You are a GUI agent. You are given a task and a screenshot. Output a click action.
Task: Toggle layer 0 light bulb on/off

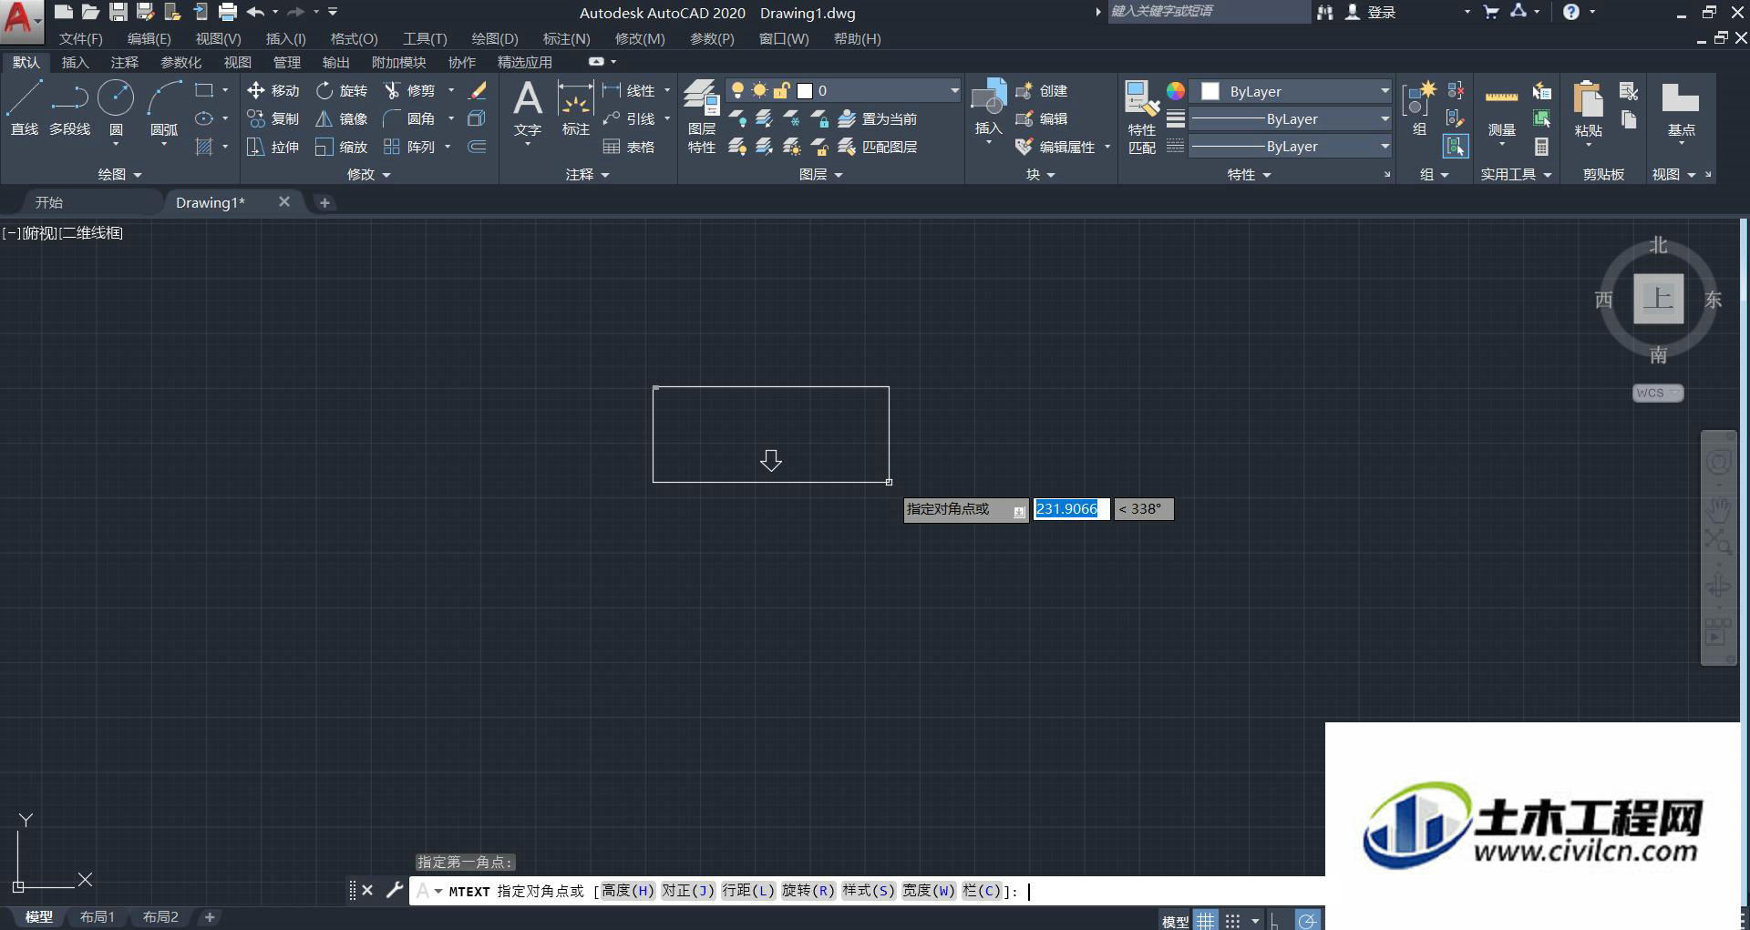737,90
